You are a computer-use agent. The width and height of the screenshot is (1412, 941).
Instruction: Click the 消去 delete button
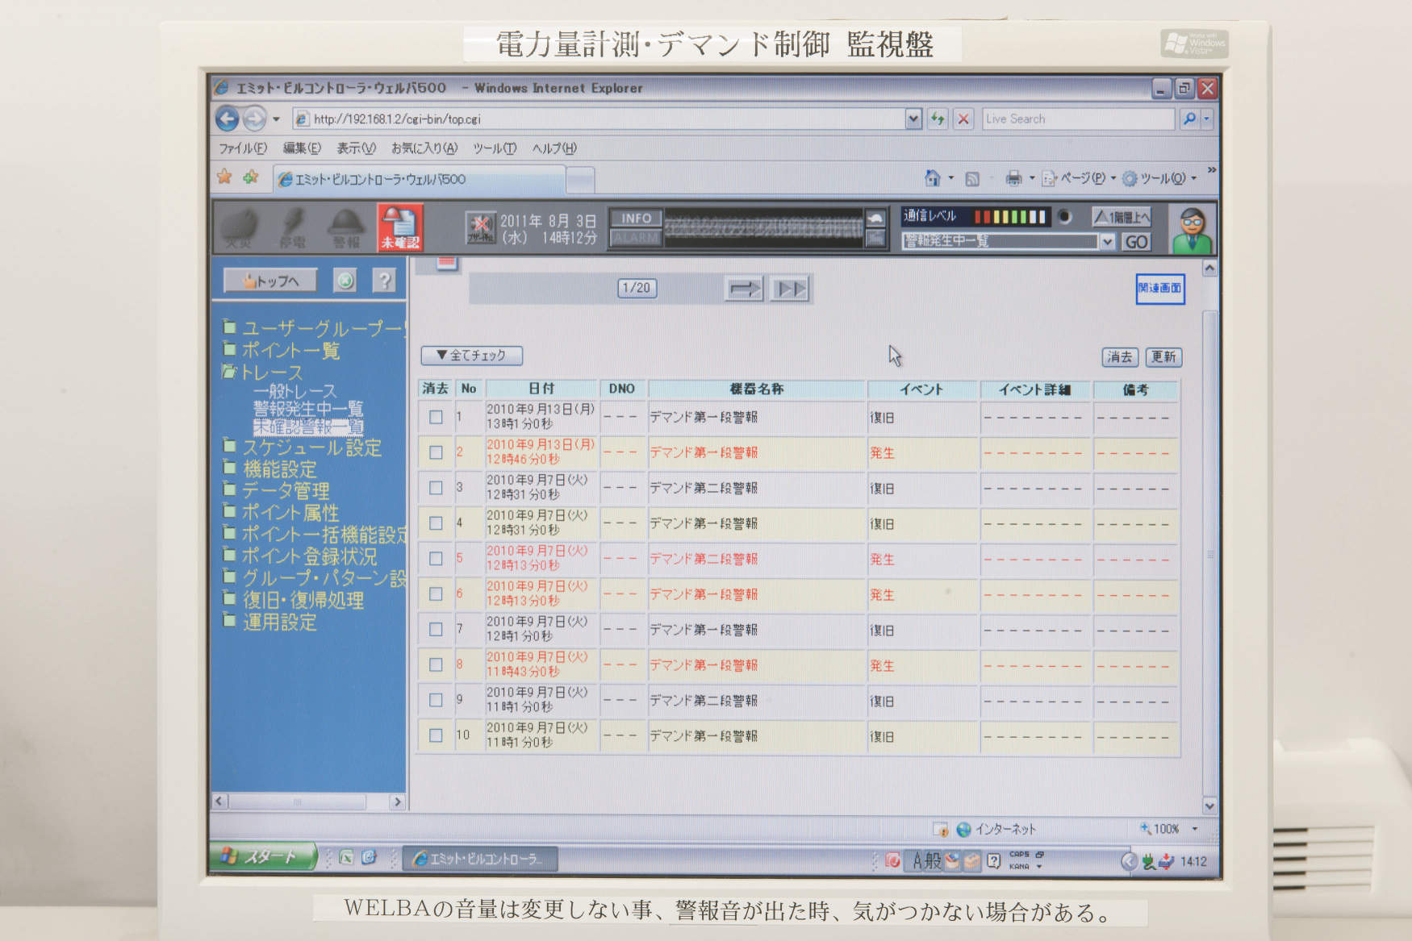[x=1119, y=357]
